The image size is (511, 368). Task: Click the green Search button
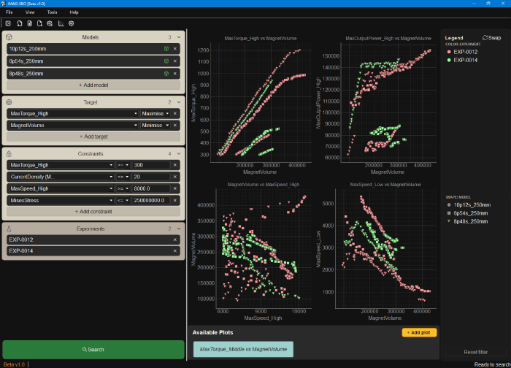tap(93, 350)
